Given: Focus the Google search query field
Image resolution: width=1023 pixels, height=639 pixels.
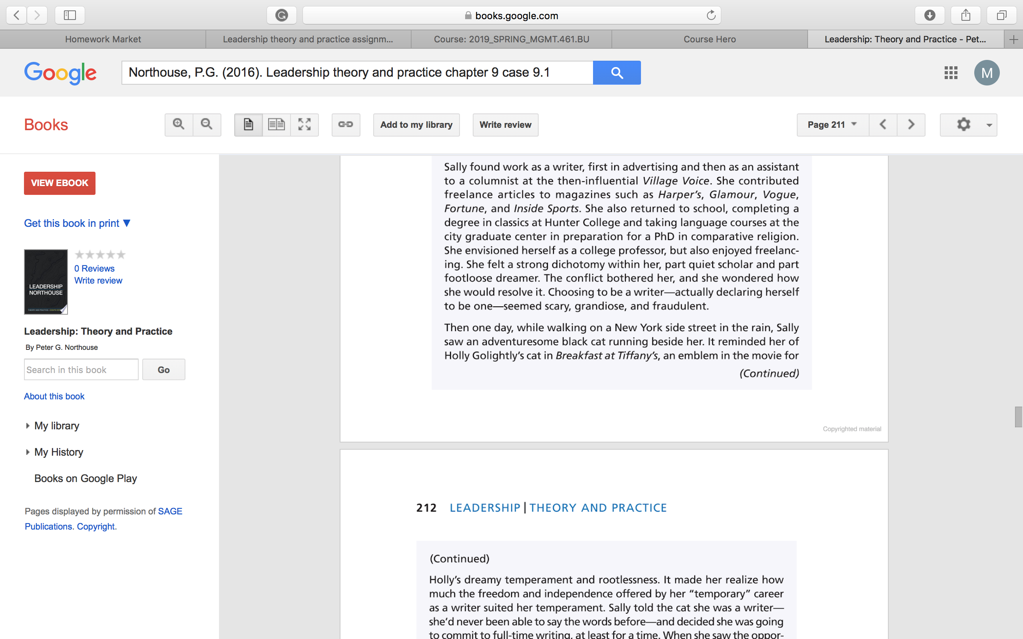Looking at the screenshot, I should pyautogui.click(x=357, y=73).
